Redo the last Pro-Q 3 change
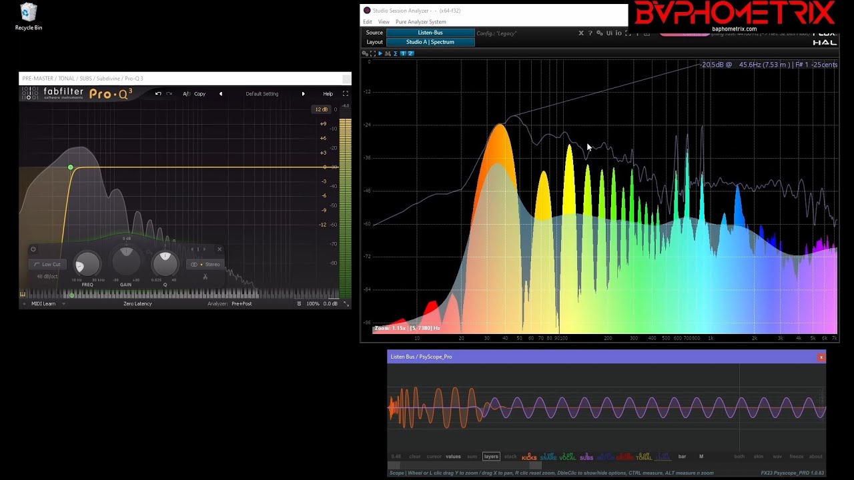 pos(169,94)
